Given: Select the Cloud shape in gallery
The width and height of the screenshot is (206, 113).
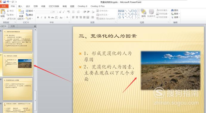Looking at the screenshot, I should (x=120, y=17).
